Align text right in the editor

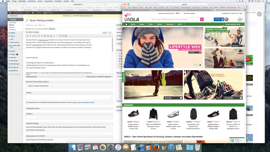point(51,36)
